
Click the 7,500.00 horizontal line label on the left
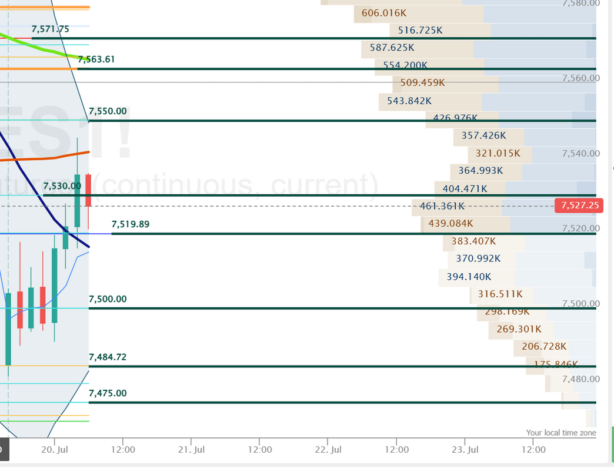click(108, 299)
